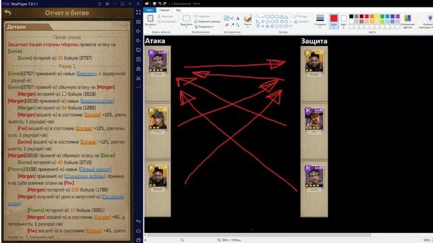Collapse NoxPlayer sidebar with double arrow
This screenshot has height=243, width=433.
coord(138,4)
